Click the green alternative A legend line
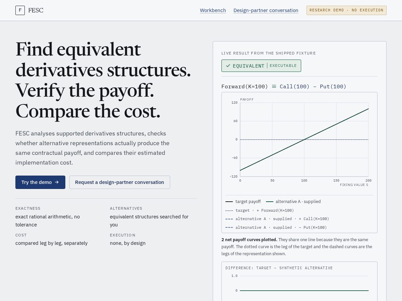402x301 pixels. click(x=270, y=202)
